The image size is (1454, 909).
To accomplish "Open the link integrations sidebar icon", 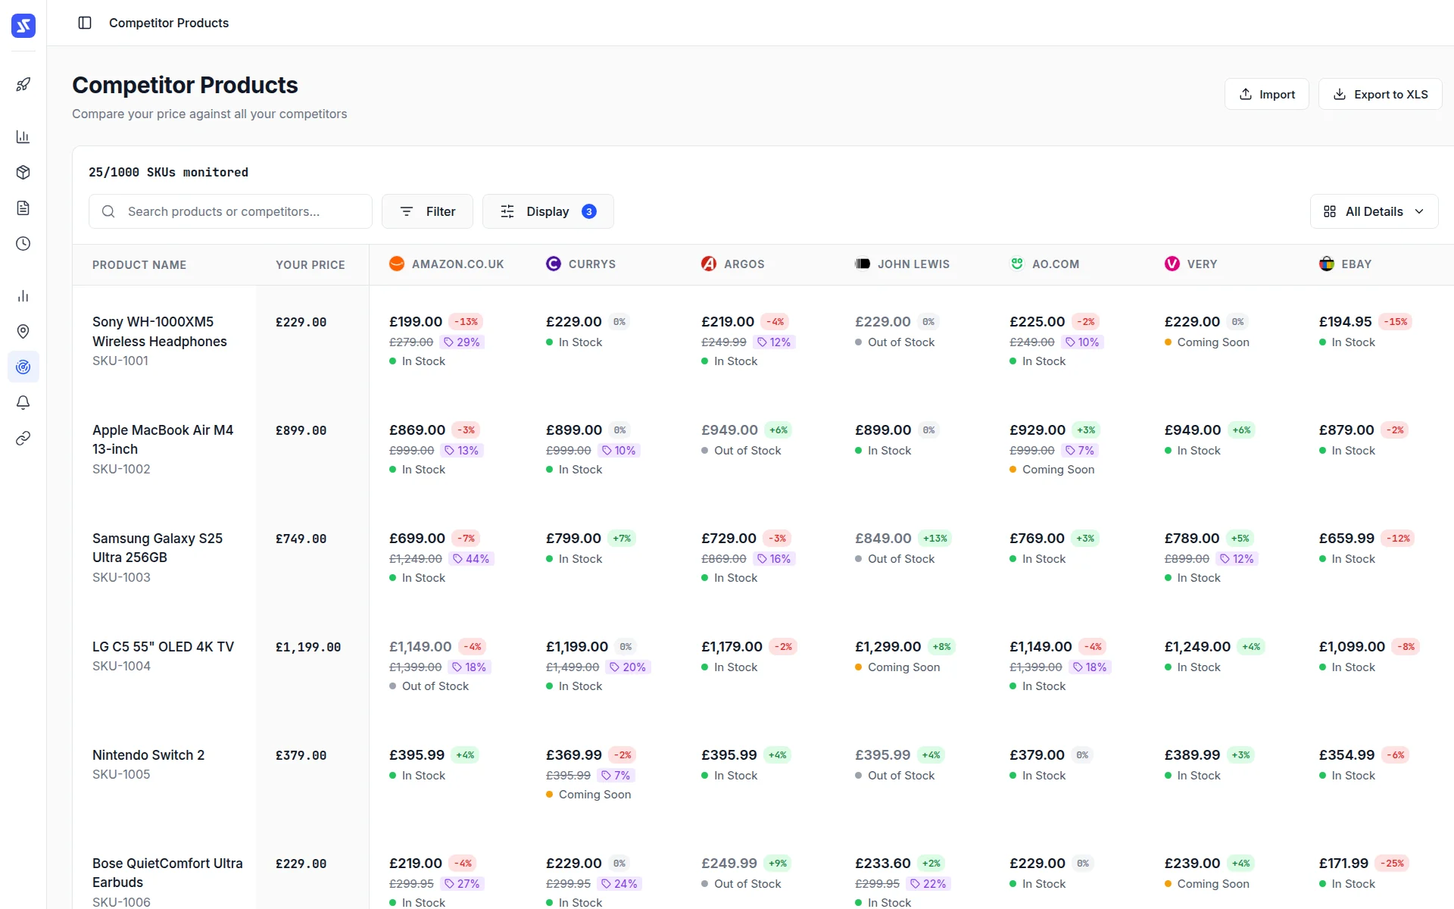I will 23,439.
